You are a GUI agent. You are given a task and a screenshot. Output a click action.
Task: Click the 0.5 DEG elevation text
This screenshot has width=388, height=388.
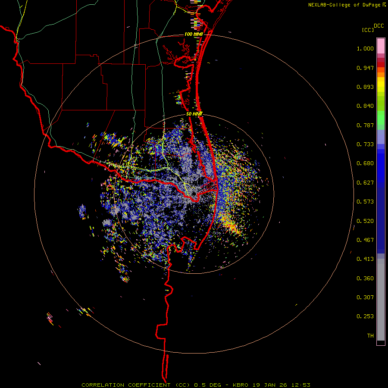207,385
